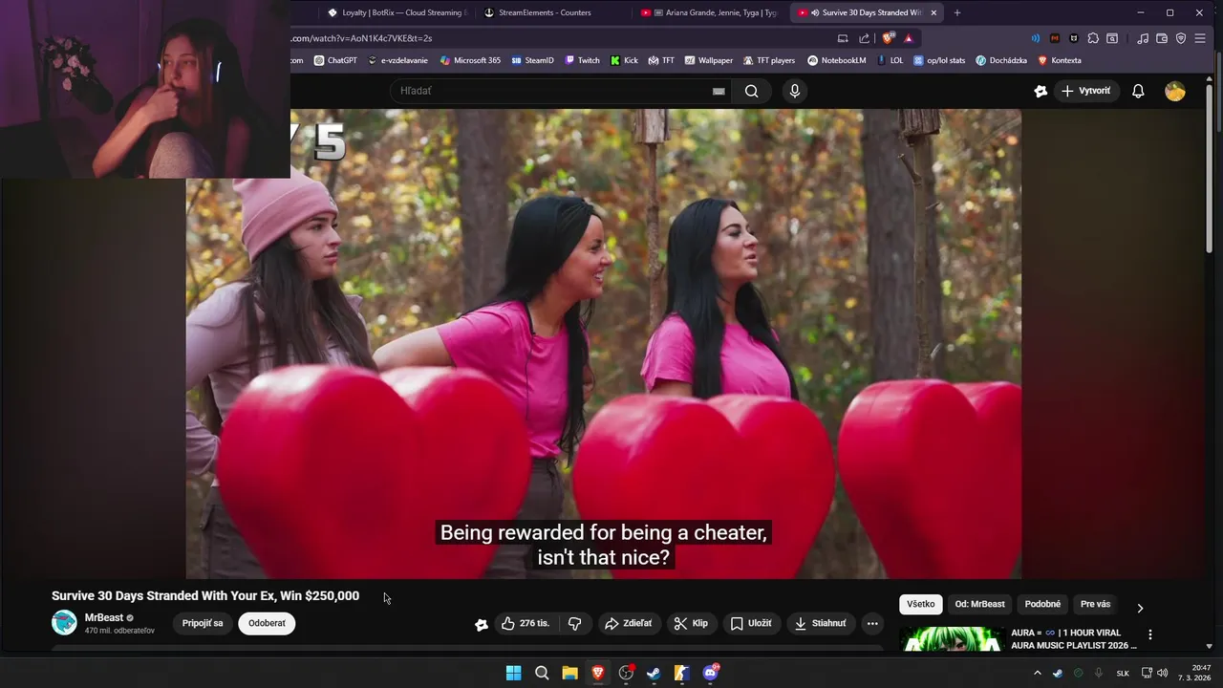Open the AURA music playlist thumbnail
1223x688 pixels.
coord(952,638)
